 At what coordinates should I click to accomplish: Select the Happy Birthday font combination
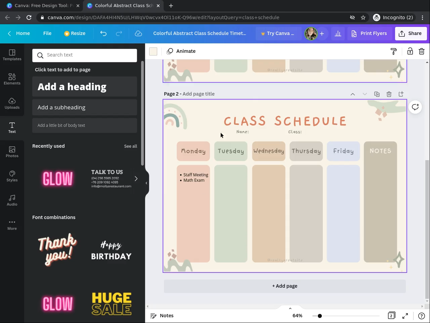[111, 250]
